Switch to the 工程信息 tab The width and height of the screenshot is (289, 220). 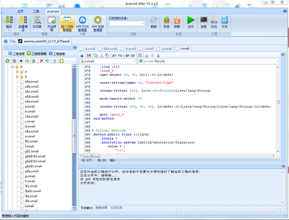(x=16, y=53)
